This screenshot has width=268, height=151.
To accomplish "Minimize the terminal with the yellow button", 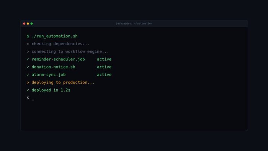I will pos(28,24).
